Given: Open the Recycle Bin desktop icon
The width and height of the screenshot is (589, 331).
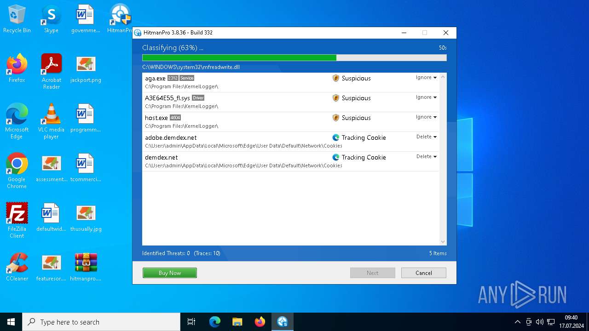Looking at the screenshot, I should [x=17, y=19].
